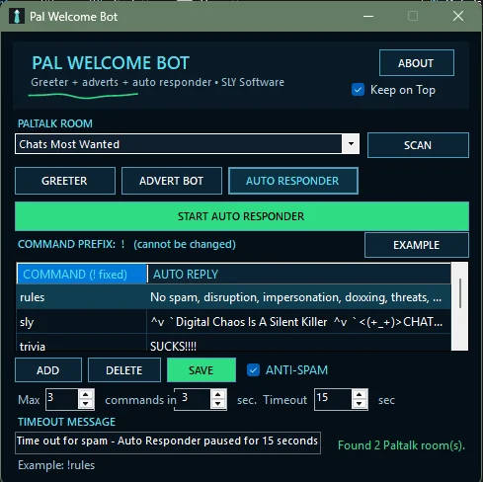Decrease the Max commands spinner value
Viewport: 483px width, 482px height.
pos(86,404)
